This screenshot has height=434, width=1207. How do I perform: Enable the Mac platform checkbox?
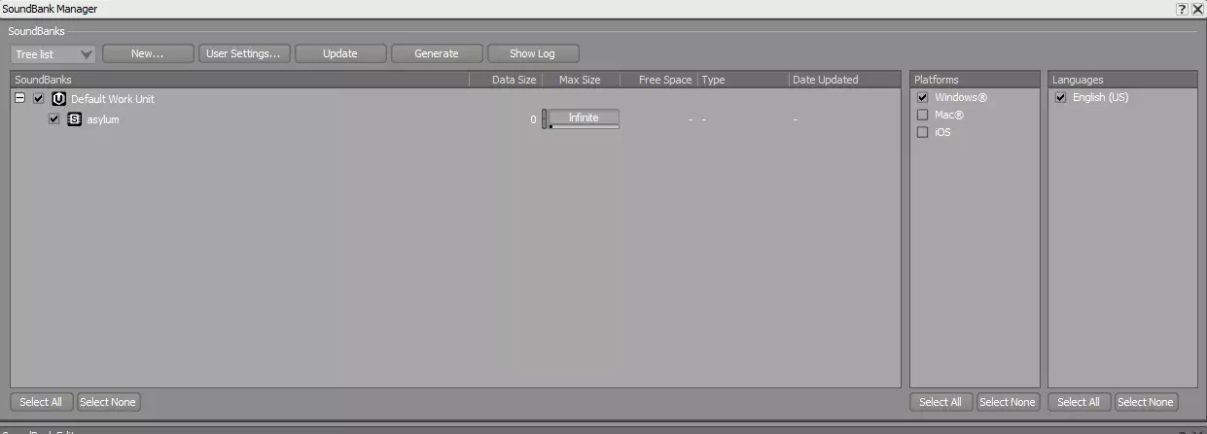(x=923, y=115)
